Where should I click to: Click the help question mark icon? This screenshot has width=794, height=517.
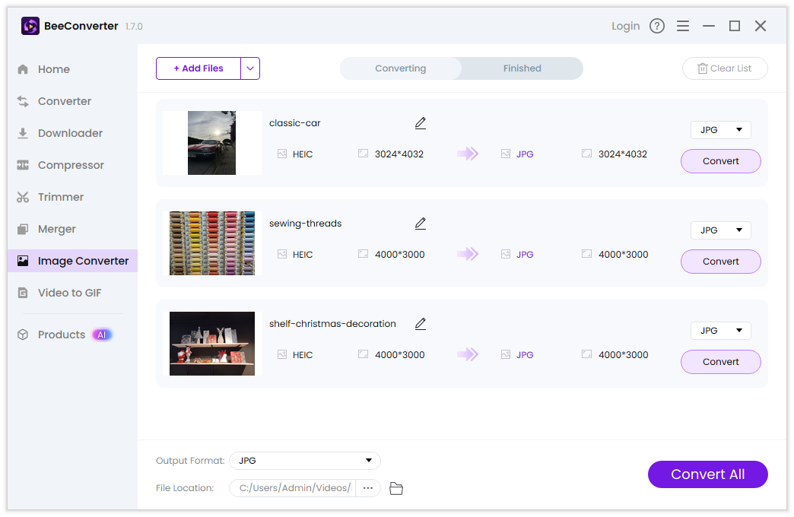tap(657, 26)
